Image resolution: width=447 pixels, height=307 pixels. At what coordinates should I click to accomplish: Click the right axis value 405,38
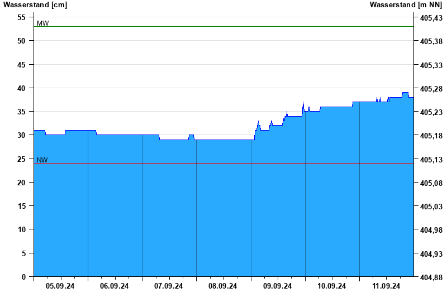point(431,41)
